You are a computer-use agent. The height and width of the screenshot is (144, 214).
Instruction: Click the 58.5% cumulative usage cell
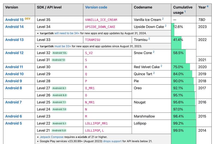coord(183,56)
